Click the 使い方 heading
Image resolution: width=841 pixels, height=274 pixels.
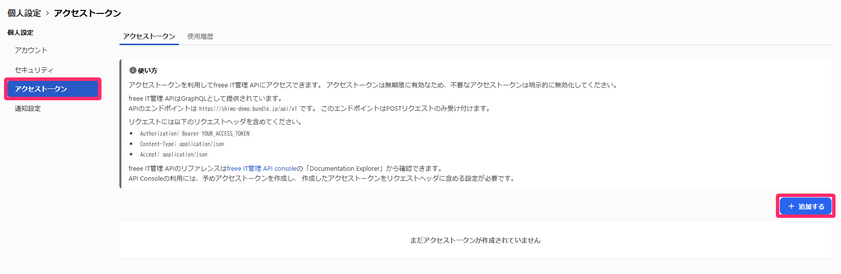148,70
